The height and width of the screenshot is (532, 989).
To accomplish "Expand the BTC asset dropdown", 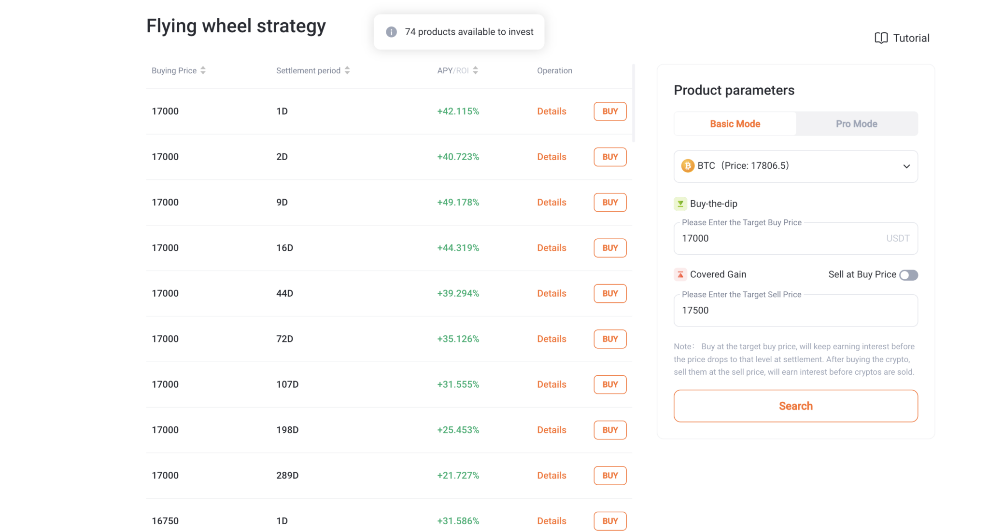I will (906, 166).
